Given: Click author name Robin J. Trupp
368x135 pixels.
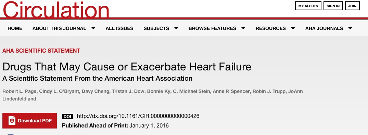Looking at the screenshot, I should coord(269,91).
